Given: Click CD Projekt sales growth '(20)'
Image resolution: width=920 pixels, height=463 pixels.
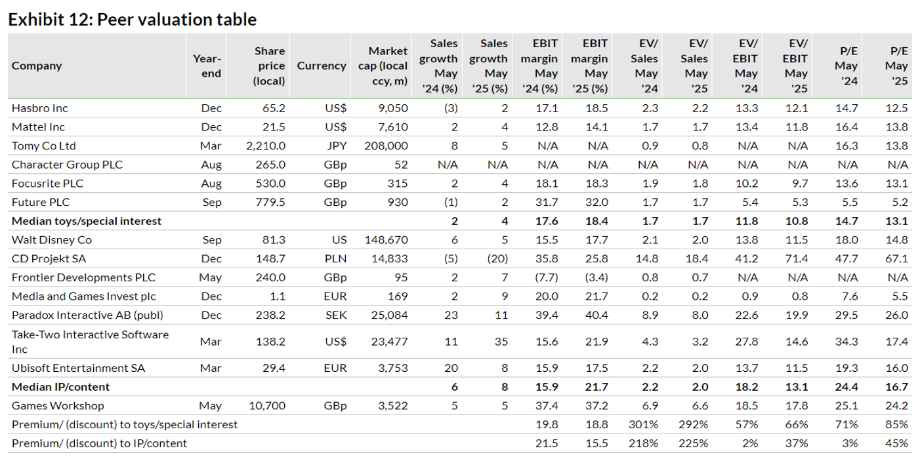Looking at the screenshot, I should tap(497, 259).
